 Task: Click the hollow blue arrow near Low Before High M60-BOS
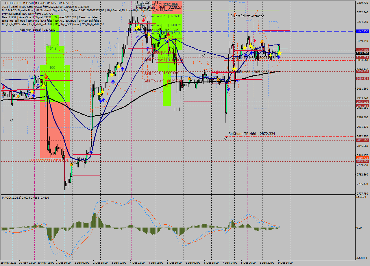137,36
